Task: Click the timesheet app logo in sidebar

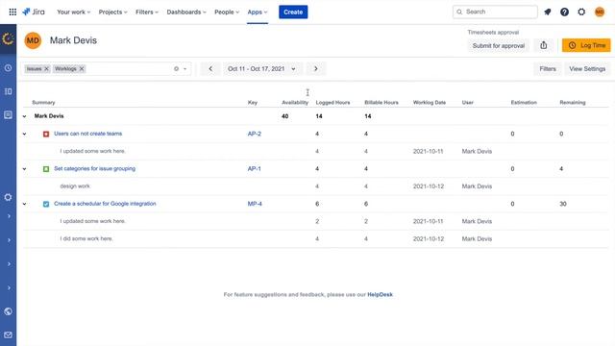Action: 8,38
